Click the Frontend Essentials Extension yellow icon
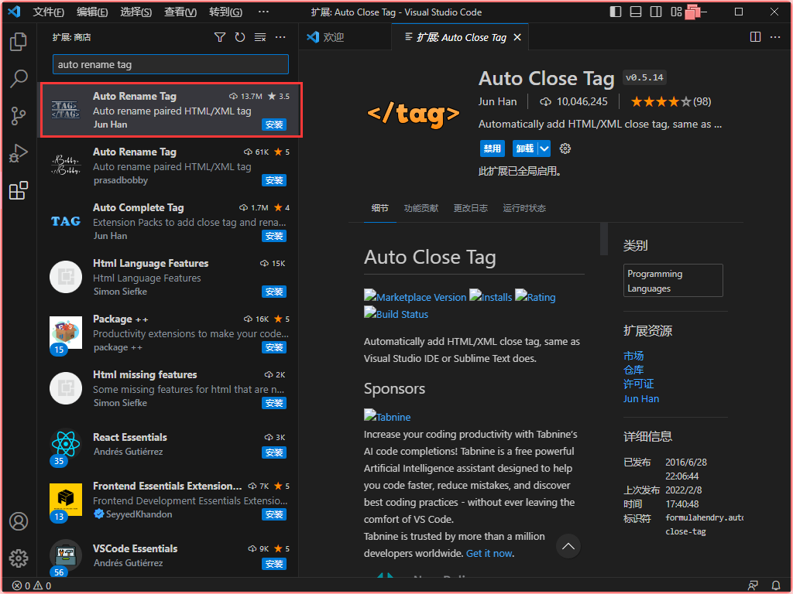The width and height of the screenshot is (793, 594). pyautogui.click(x=66, y=500)
